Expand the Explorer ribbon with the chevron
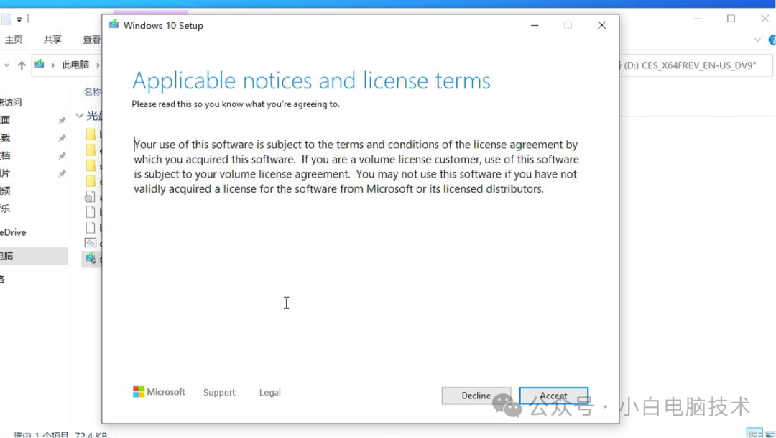Viewport: 776px width, 438px height. coord(757,40)
